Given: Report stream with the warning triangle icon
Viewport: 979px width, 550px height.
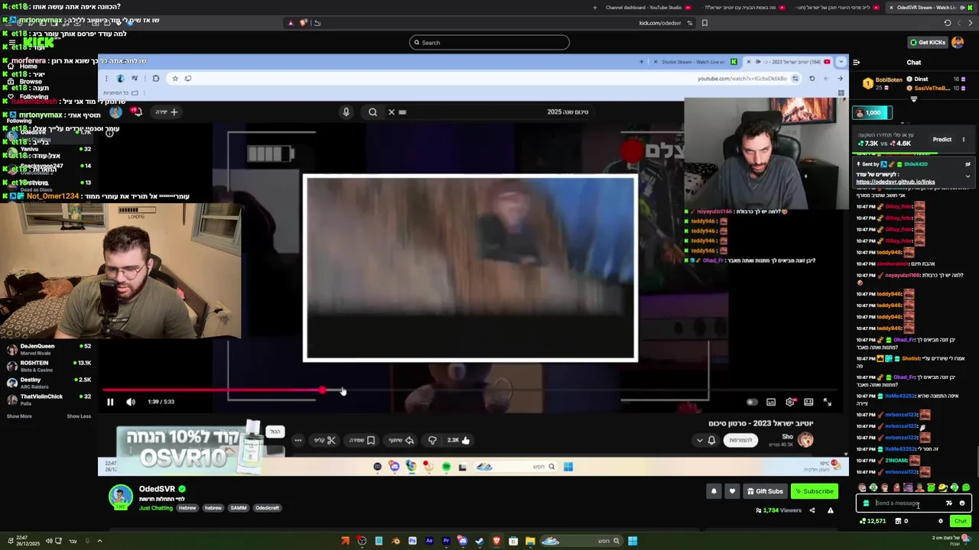Looking at the screenshot, I should point(831,510).
